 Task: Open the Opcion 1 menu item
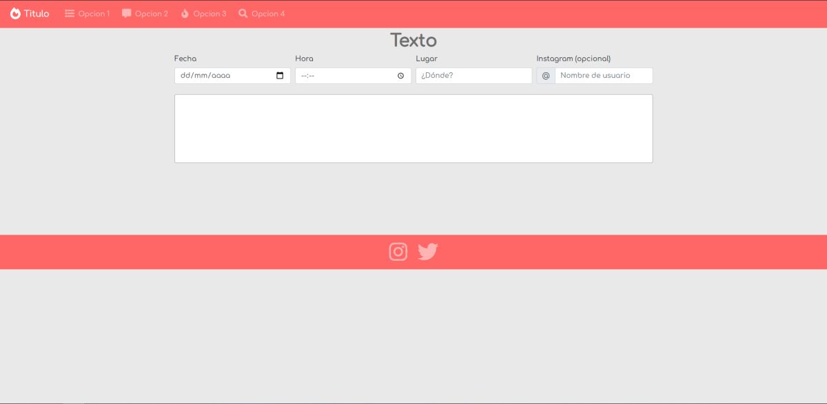87,14
